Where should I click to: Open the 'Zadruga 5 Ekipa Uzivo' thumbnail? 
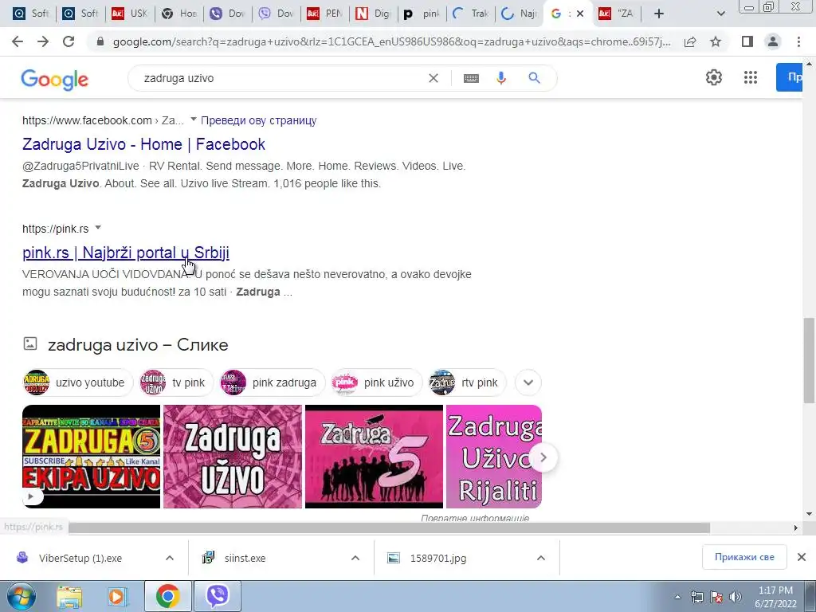coord(91,457)
